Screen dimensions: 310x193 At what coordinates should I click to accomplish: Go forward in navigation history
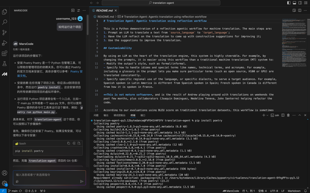tap(97, 3)
